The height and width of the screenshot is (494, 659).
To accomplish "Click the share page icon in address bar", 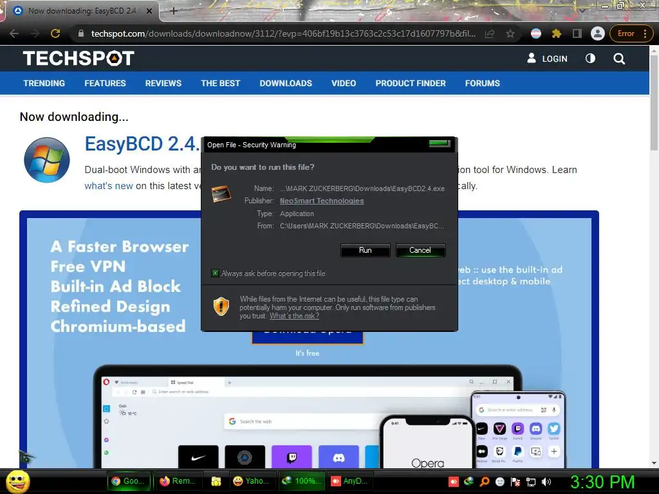I will pos(490,33).
